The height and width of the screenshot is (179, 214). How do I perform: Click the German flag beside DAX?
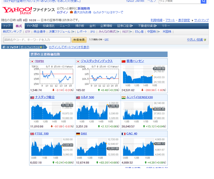coord(78,134)
